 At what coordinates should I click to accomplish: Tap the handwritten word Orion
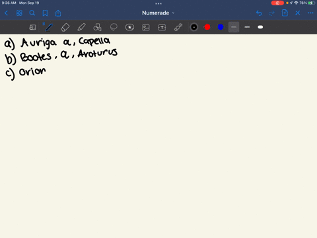pyautogui.click(x=32, y=71)
